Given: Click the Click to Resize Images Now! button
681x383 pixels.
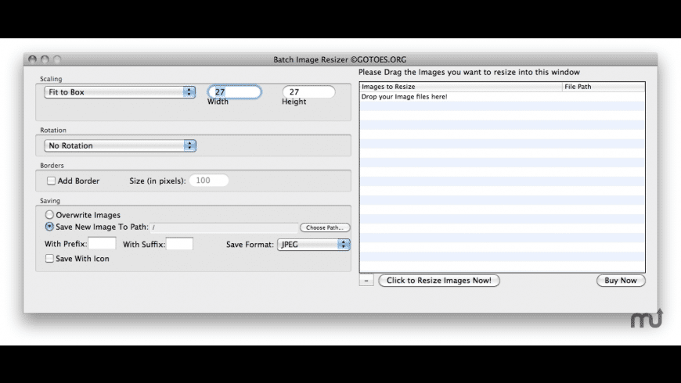Looking at the screenshot, I should click(x=439, y=281).
